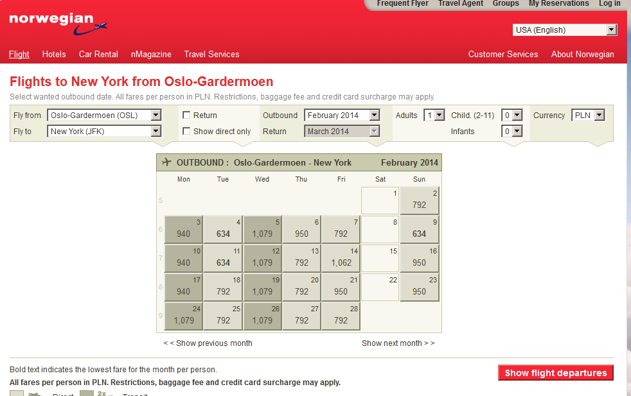
Task: Open the Flight menu item
Action: tap(19, 54)
